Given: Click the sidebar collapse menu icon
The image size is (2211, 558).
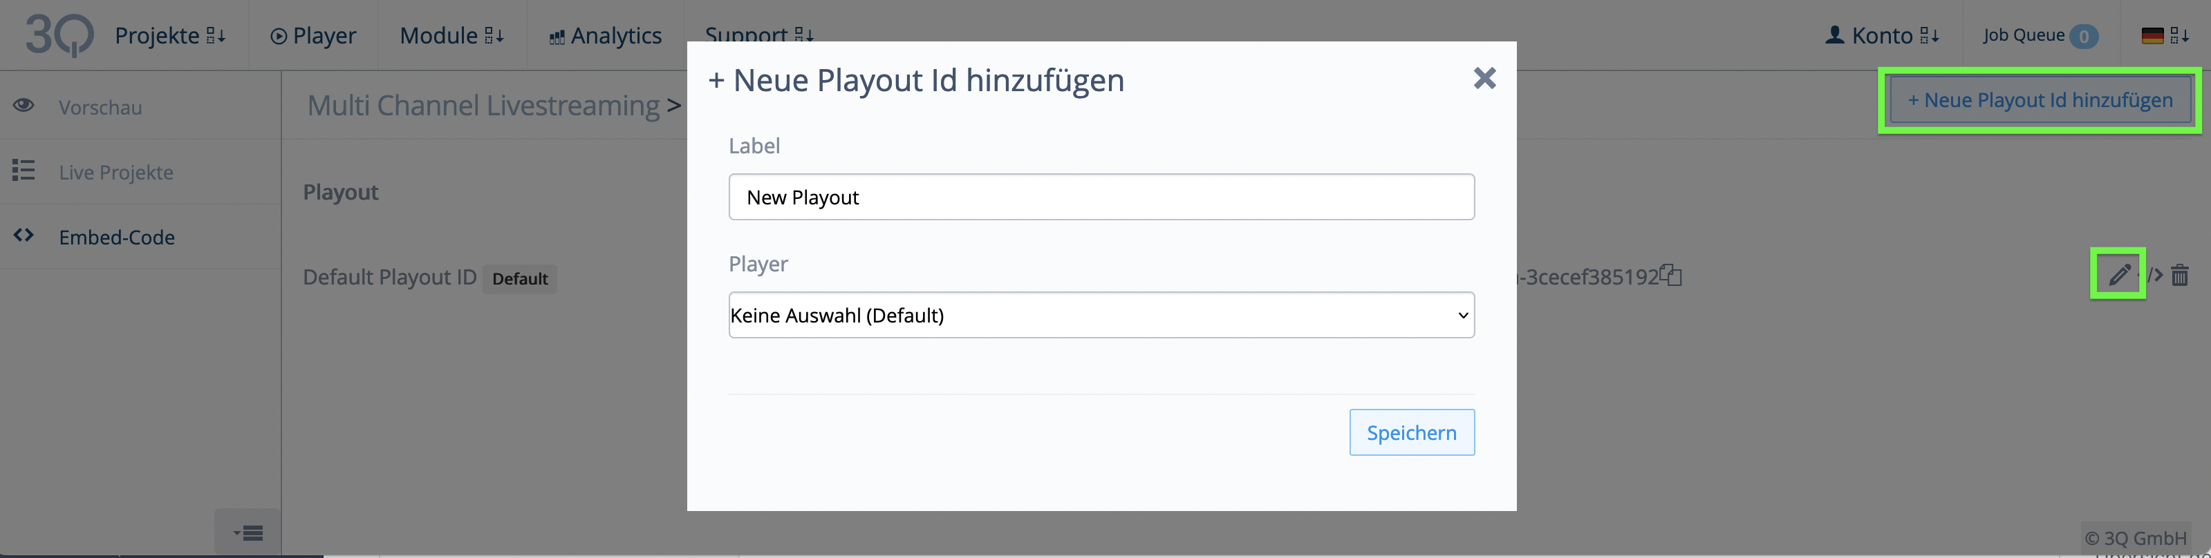Looking at the screenshot, I should [248, 533].
